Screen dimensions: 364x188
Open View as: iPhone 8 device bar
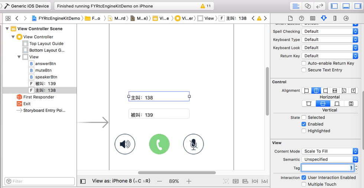121,181
